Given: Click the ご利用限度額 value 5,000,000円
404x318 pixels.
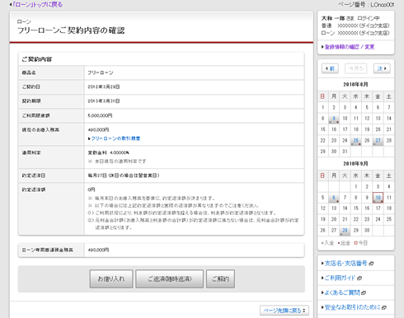Looking at the screenshot, I should 100,115.
